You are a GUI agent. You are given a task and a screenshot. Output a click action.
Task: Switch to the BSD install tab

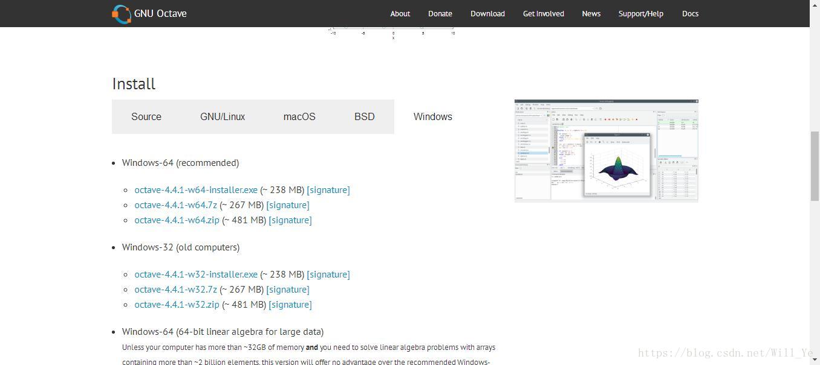pos(365,116)
